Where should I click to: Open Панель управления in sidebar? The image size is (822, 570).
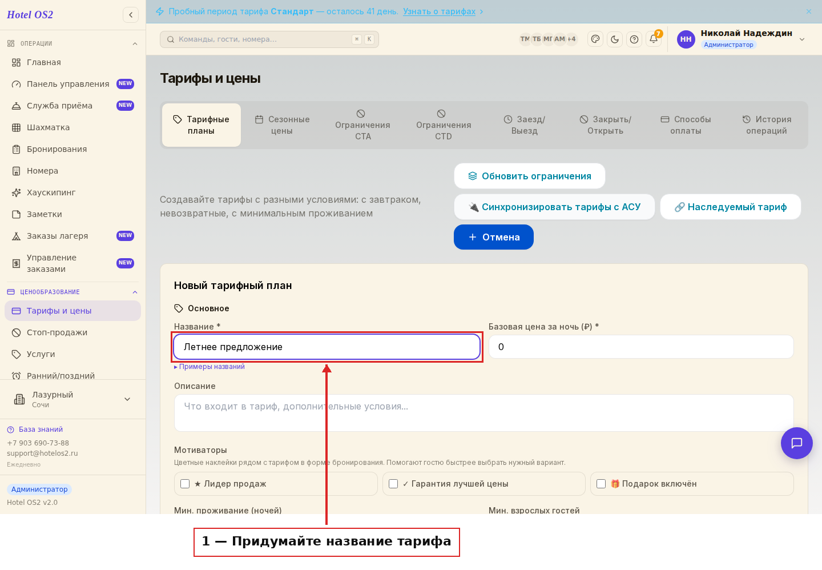point(72,84)
